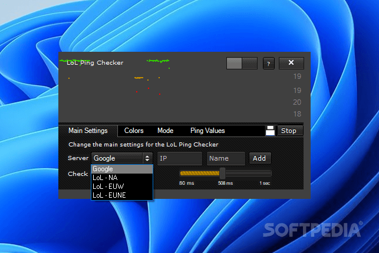Click the 1 sec slider label
Image resolution: width=379 pixels, height=253 pixels.
(x=265, y=183)
